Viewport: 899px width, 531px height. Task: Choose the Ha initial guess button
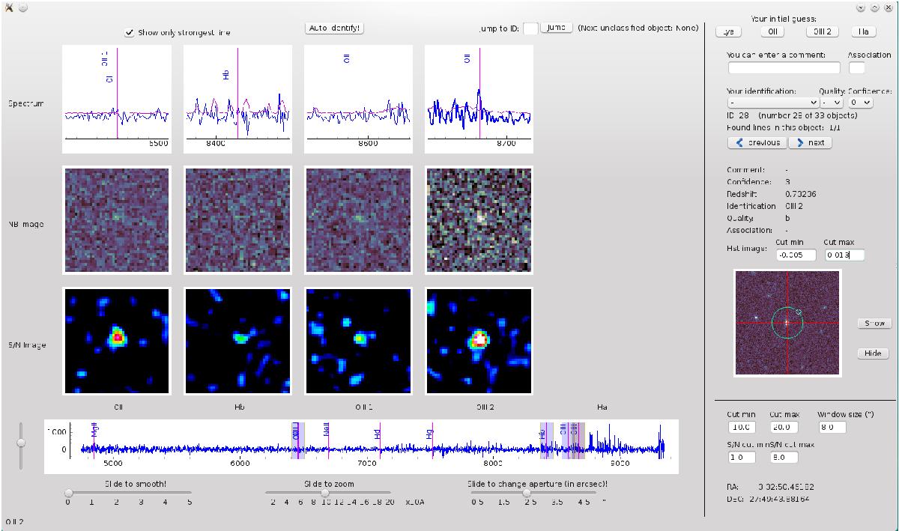click(864, 31)
